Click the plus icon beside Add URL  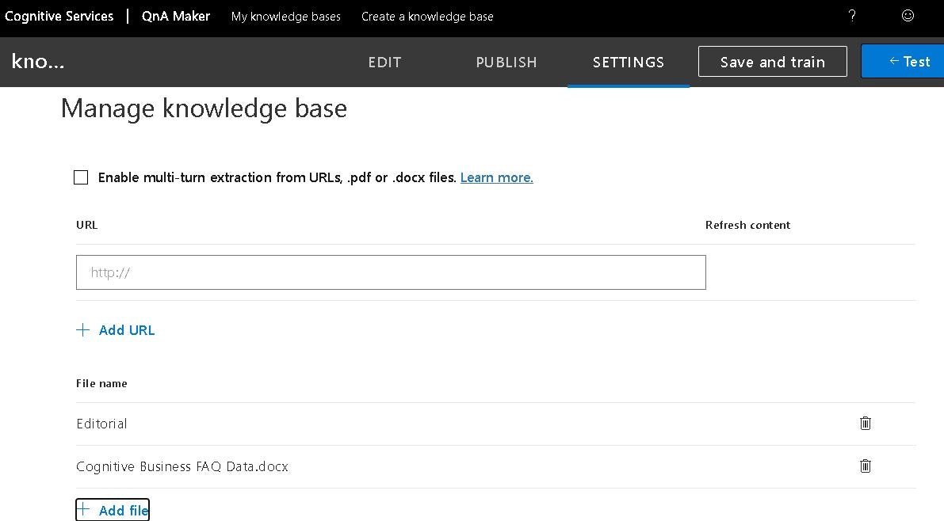point(83,330)
